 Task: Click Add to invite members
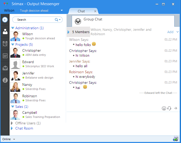[x=170, y=32]
